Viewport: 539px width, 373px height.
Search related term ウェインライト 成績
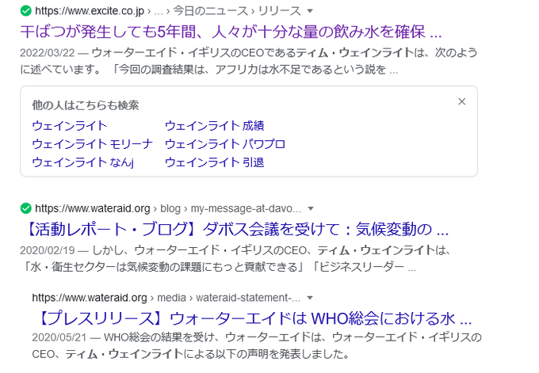[215, 126]
